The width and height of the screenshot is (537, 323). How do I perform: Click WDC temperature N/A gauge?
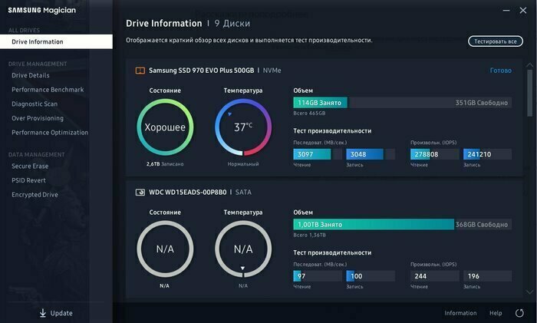tap(243, 249)
